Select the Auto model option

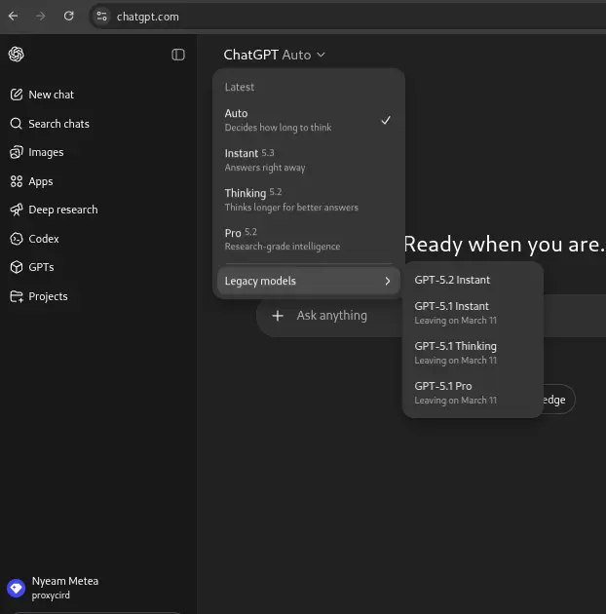(x=309, y=120)
